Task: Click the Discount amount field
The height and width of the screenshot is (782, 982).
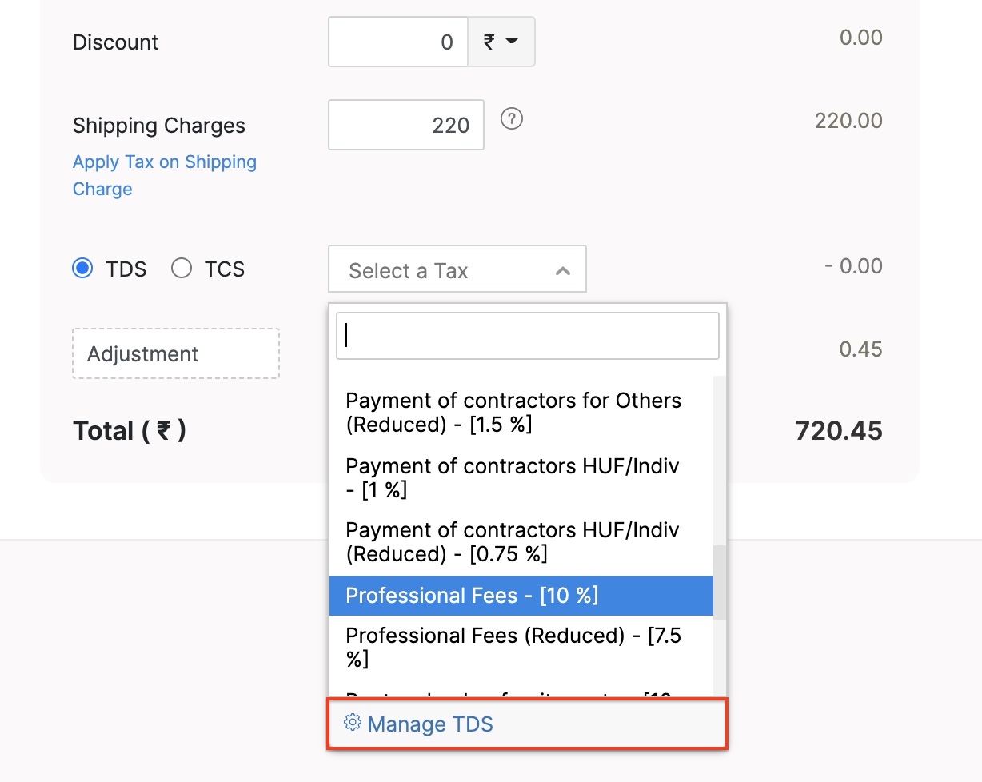Action: click(x=397, y=42)
